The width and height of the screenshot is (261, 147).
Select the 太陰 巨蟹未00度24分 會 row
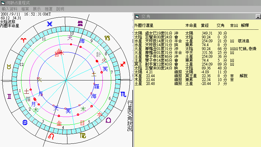[181, 37]
